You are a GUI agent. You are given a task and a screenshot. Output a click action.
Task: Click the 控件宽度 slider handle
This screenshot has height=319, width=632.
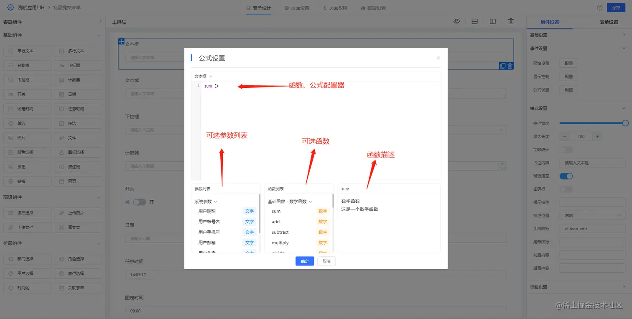pyautogui.click(x=625, y=123)
